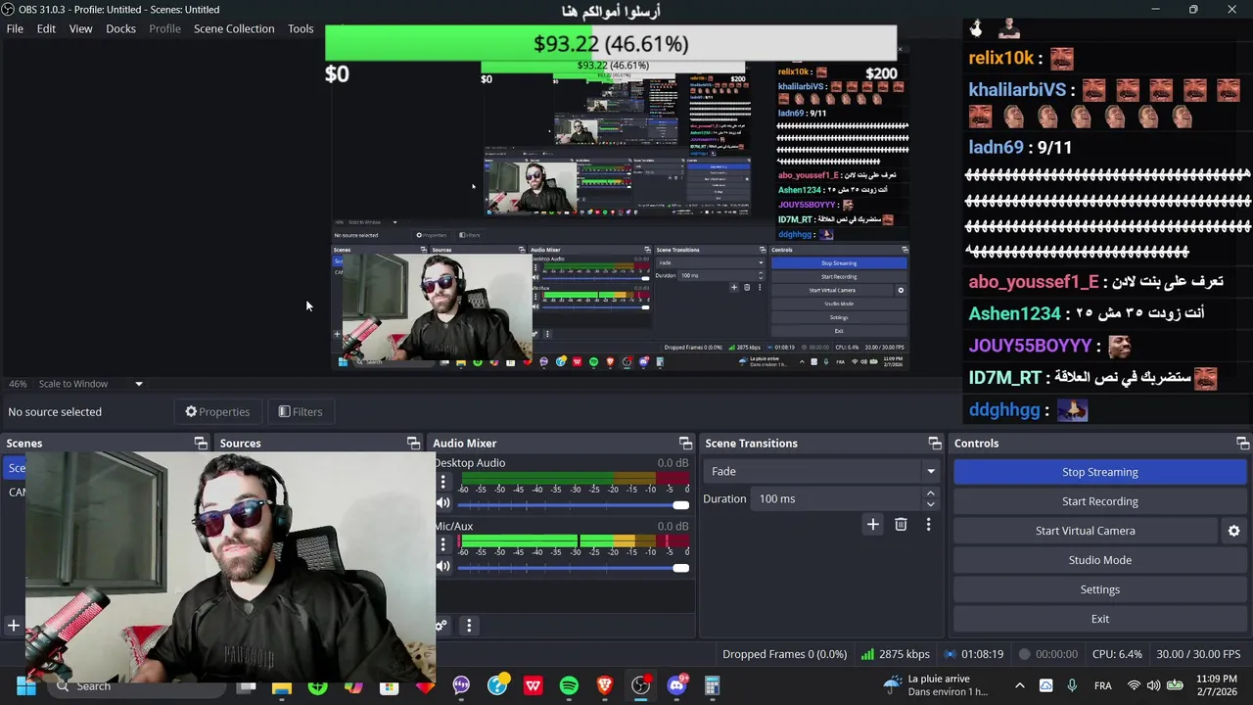Mute Desktop Audio speaker
Image resolution: width=1253 pixels, height=705 pixels.
(443, 503)
